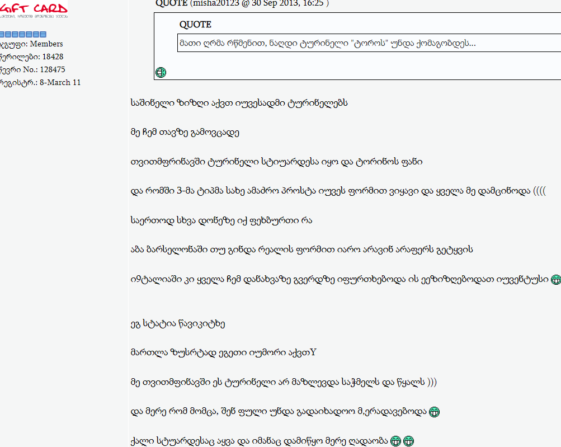Screen dimensions: 561x447
Task: Click line starting 'ქალი სტუარდესაც აყვა'
Action: click(x=260, y=441)
